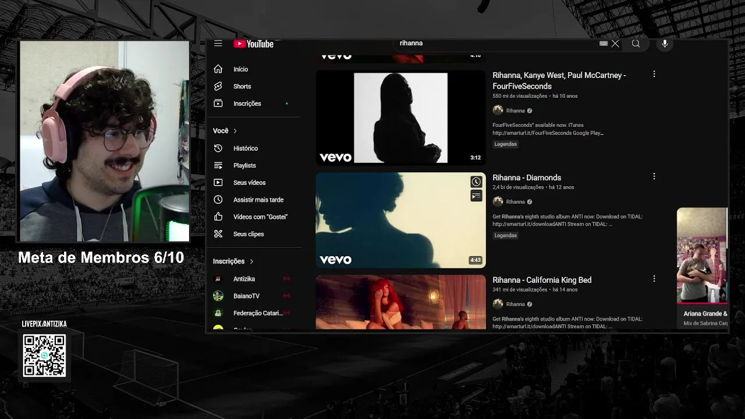This screenshot has width=745, height=419.
Task: Open more options for Diamonds video
Action: tap(654, 176)
